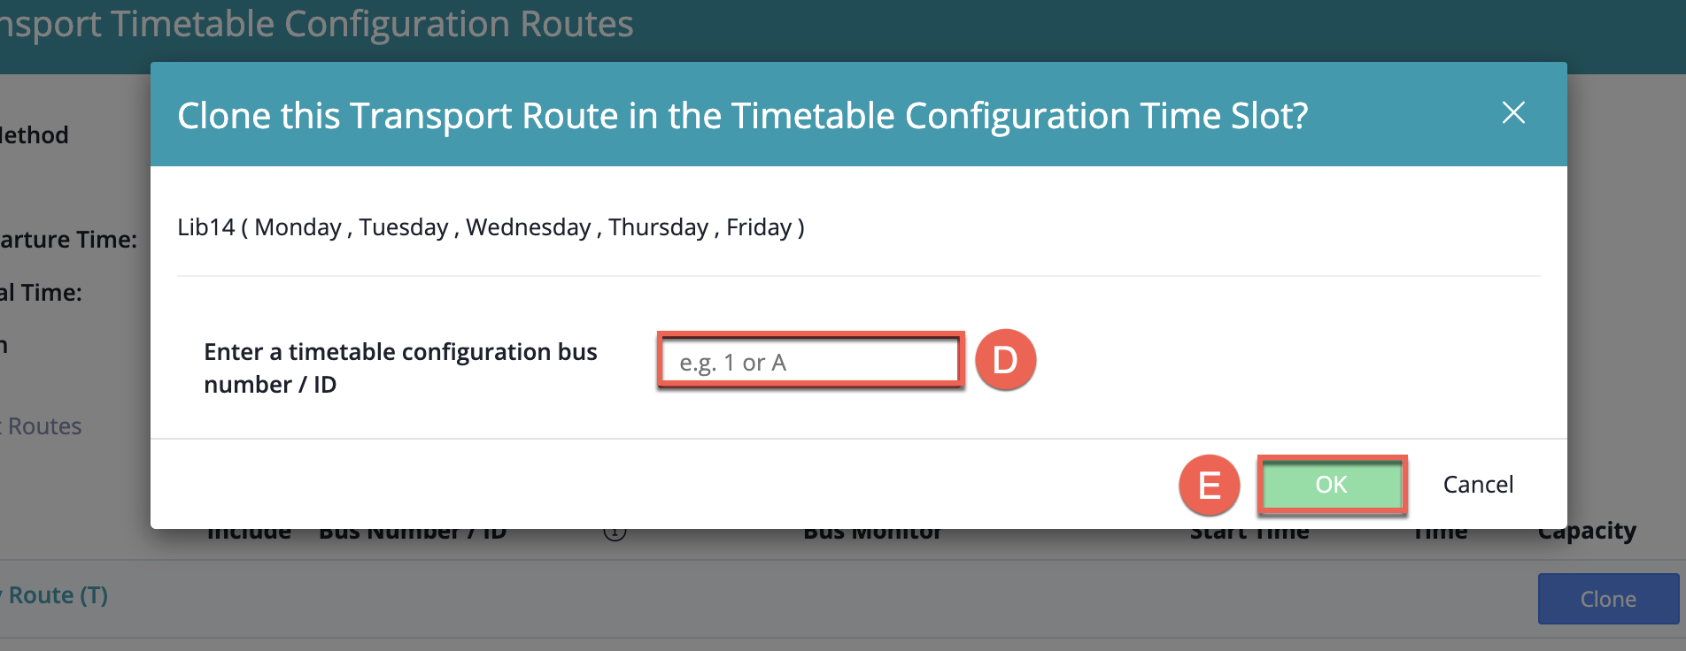The image size is (1686, 651).
Task: Click the dialog title about cloning Transport Route
Action: (742, 116)
